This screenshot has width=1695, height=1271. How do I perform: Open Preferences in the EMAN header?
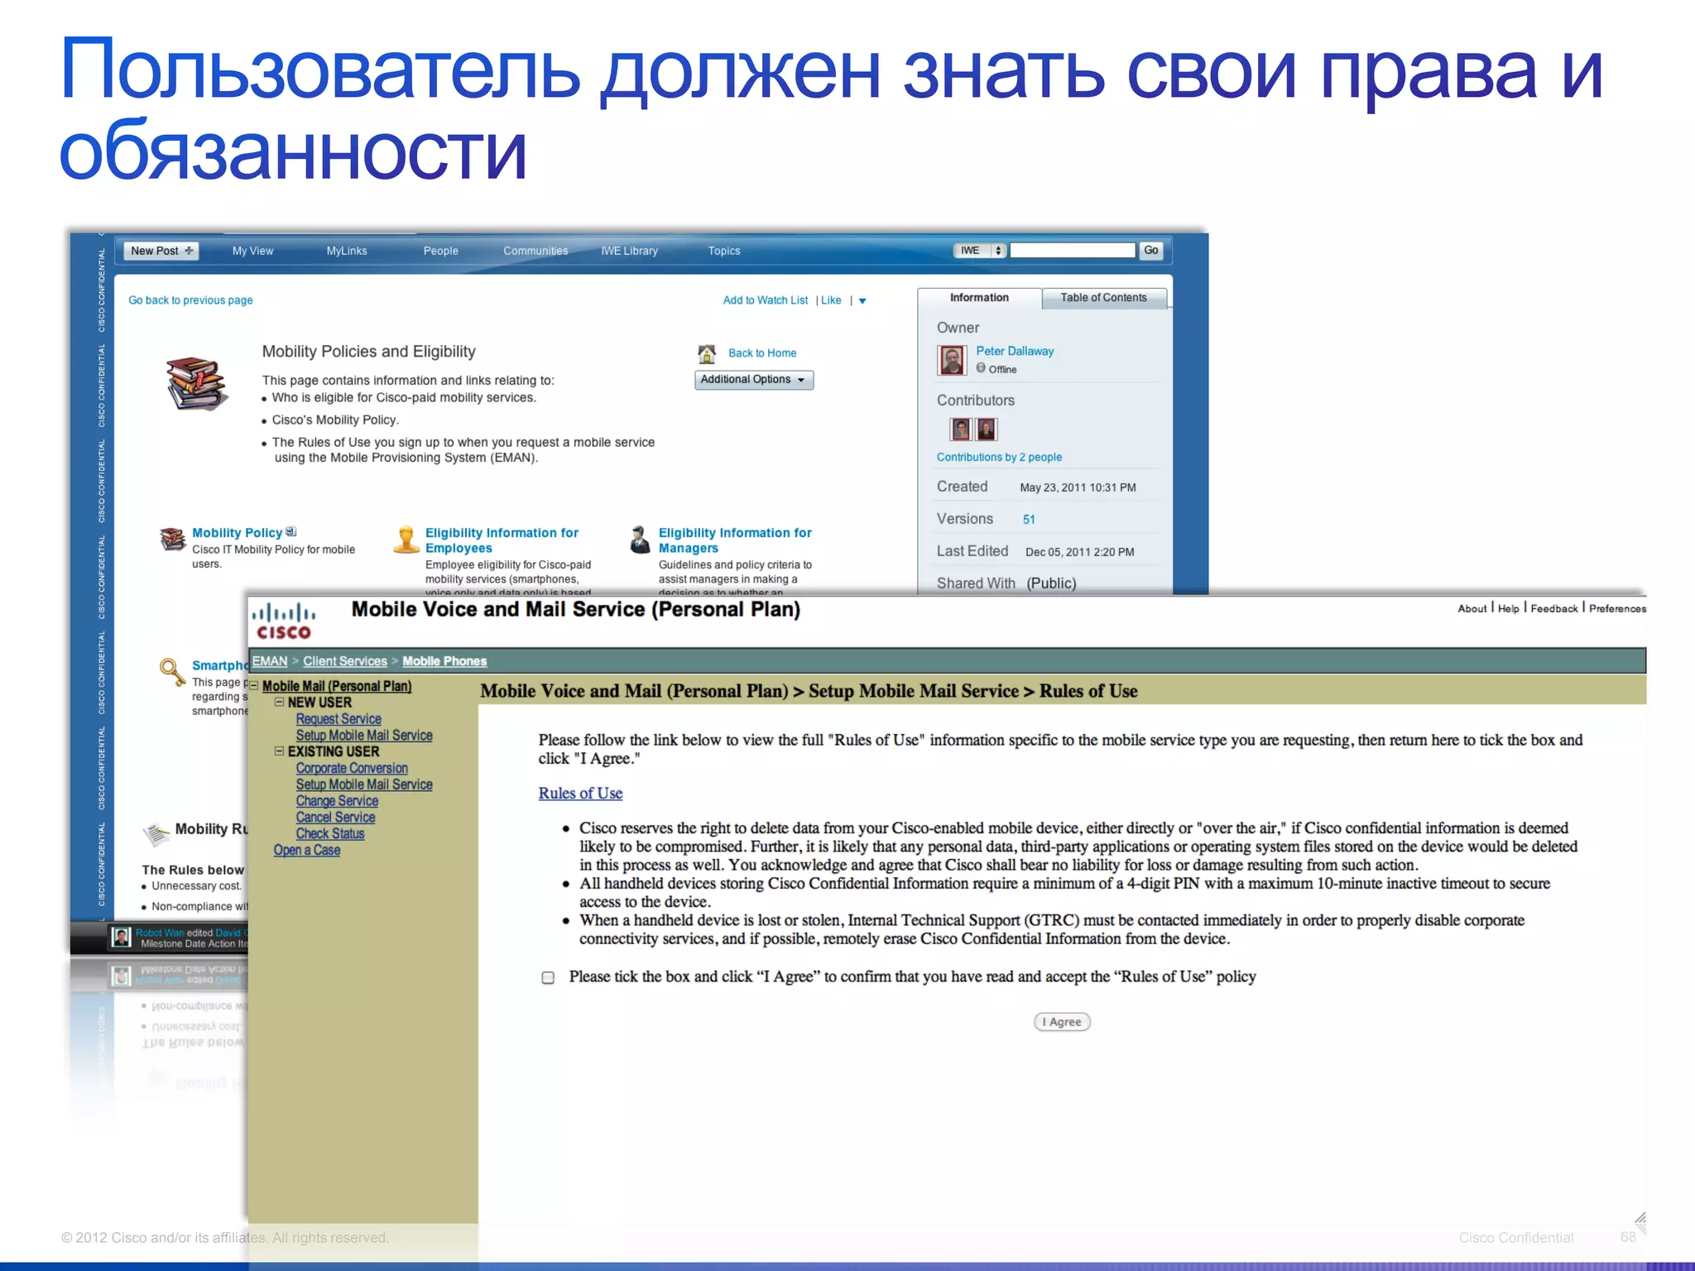pyautogui.click(x=1617, y=608)
